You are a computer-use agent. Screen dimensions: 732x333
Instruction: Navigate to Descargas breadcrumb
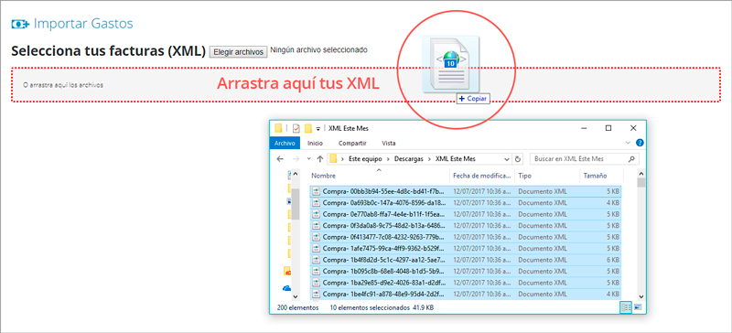click(409, 159)
